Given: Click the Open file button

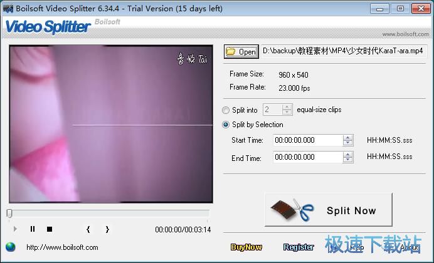Looking at the screenshot, I should click(241, 51).
